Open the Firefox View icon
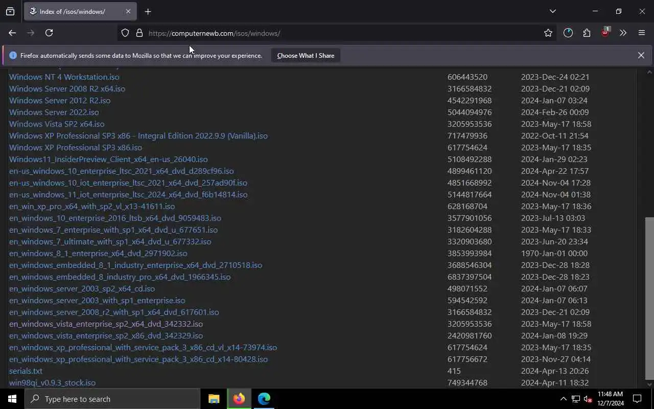The image size is (654, 409). click(x=10, y=11)
